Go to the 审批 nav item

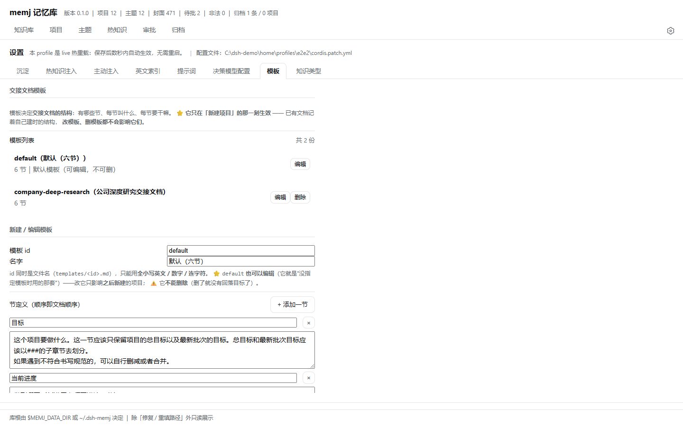(149, 30)
